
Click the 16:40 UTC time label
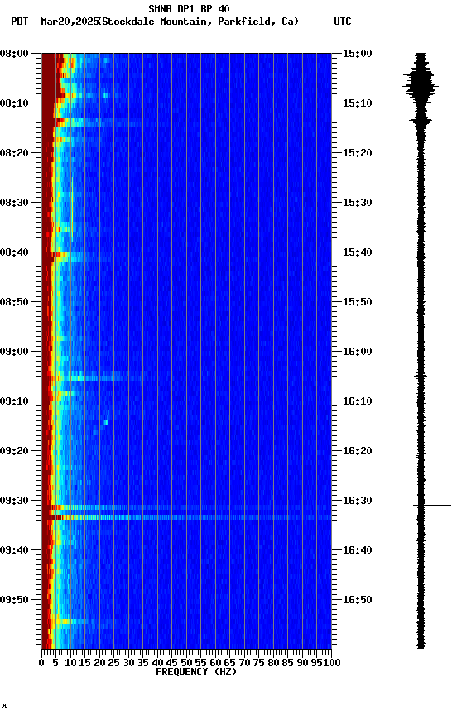[x=358, y=550]
